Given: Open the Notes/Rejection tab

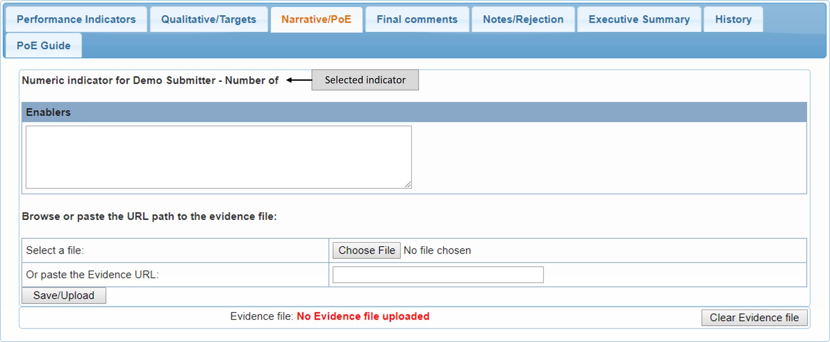Looking at the screenshot, I should click(523, 20).
